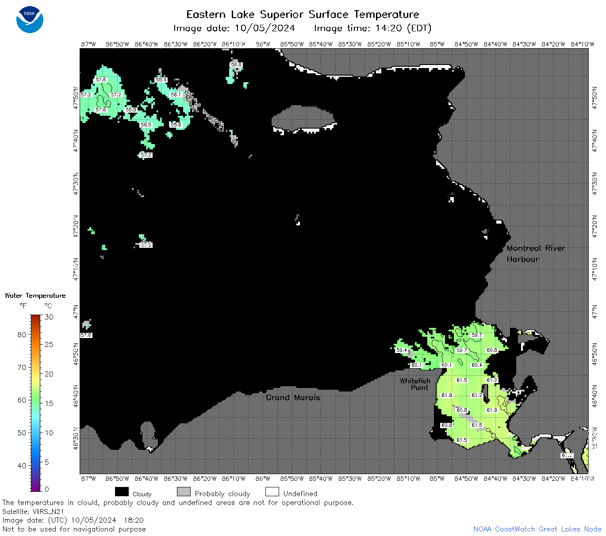Click the operational purpose disclaimer sentence
The height and width of the screenshot is (536, 606).
point(178,502)
